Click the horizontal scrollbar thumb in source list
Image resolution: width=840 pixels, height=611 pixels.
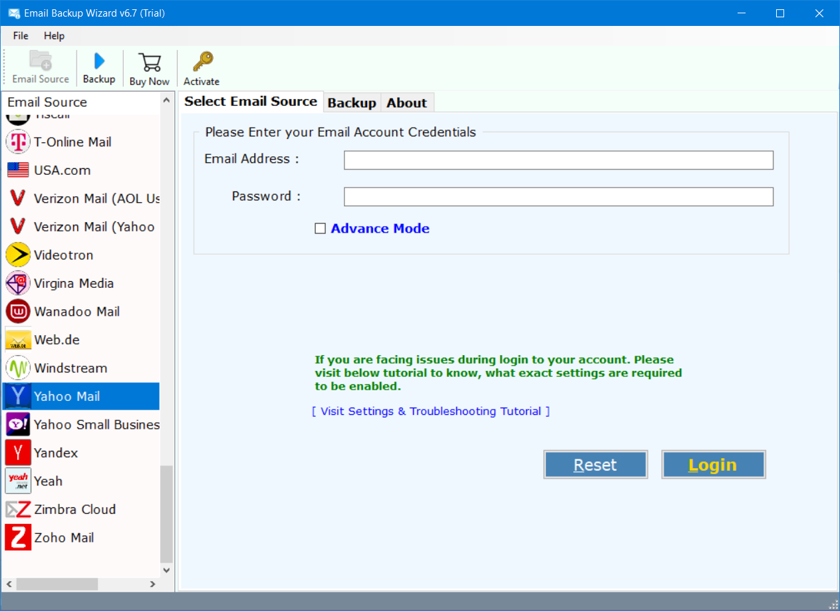point(57,584)
